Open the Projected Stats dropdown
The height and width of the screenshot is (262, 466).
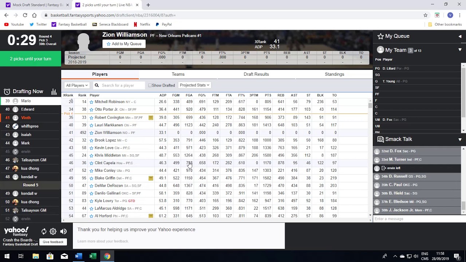[x=194, y=85]
